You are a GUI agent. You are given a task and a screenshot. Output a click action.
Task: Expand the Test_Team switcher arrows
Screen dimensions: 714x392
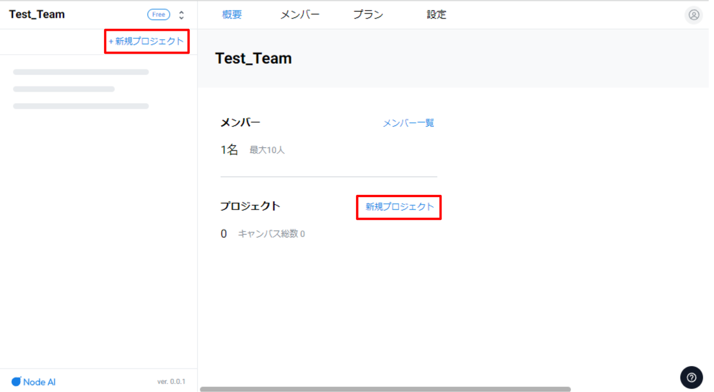coord(182,15)
